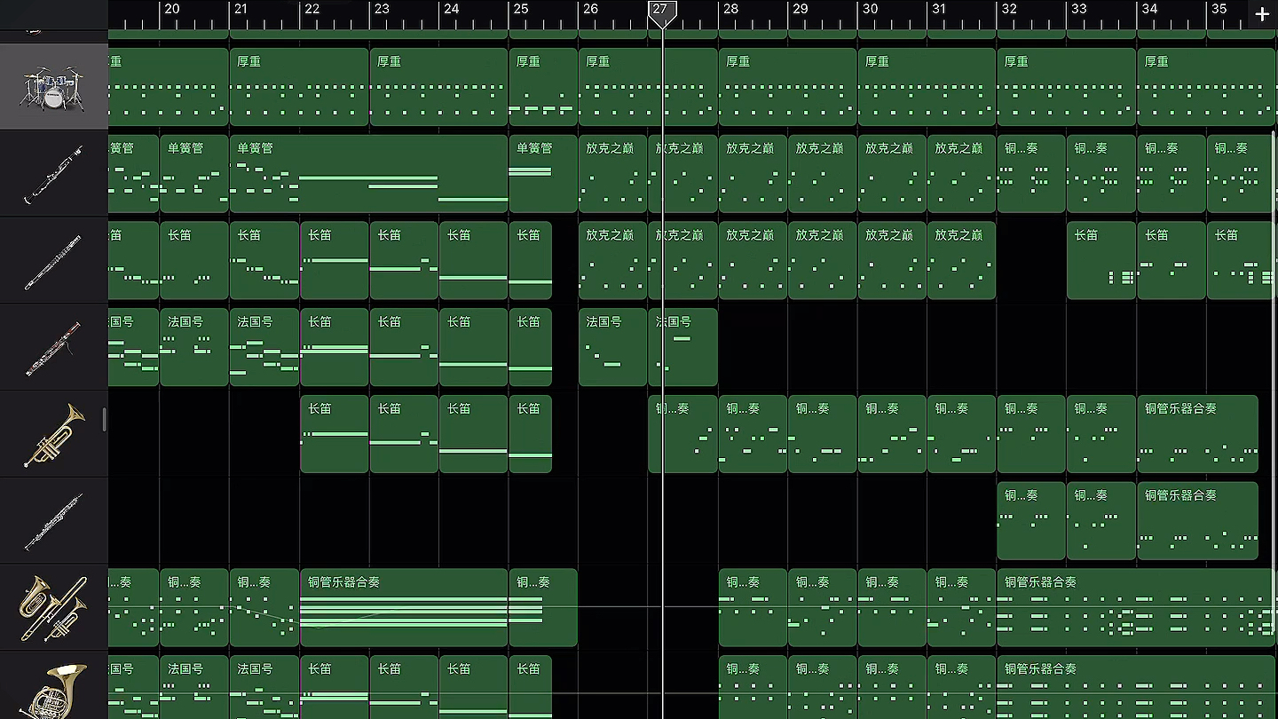Select brass ensemble 铜...奏 region at bar 29
This screenshot has height=719, width=1278.
click(822, 608)
